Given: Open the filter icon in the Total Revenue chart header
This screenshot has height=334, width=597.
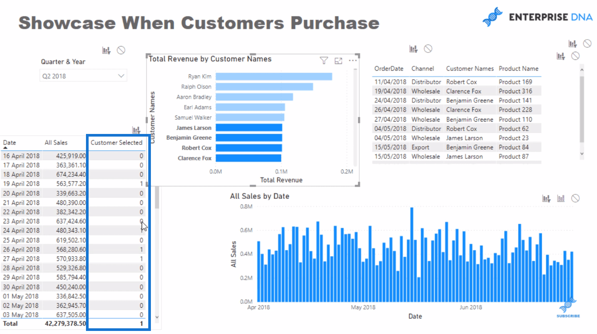Looking at the screenshot, I should click(324, 61).
